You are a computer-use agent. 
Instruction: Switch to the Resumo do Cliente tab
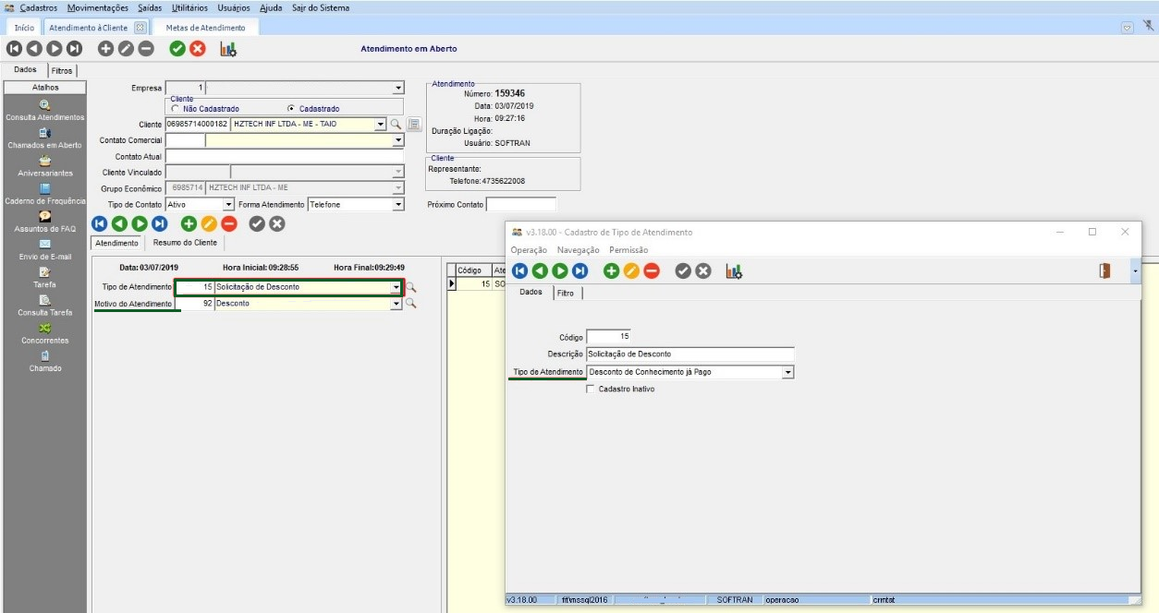(185, 243)
